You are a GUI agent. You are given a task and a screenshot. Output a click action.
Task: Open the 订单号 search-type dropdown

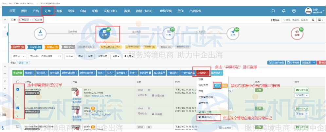(19, 56)
